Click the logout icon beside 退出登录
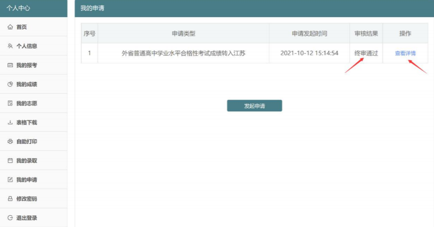Screen dimensions: 434x227 pyautogui.click(x=10, y=218)
